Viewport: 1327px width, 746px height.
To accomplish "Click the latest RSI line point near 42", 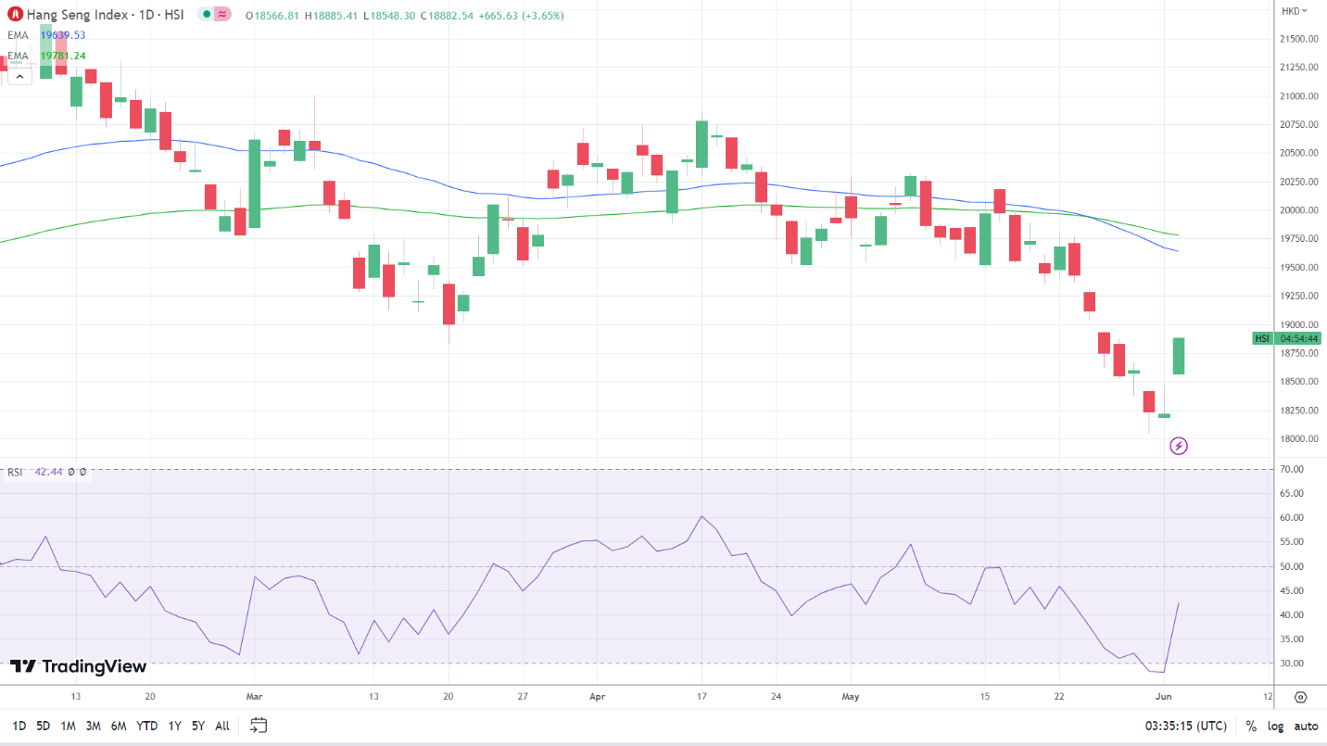I will click(1179, 603).
